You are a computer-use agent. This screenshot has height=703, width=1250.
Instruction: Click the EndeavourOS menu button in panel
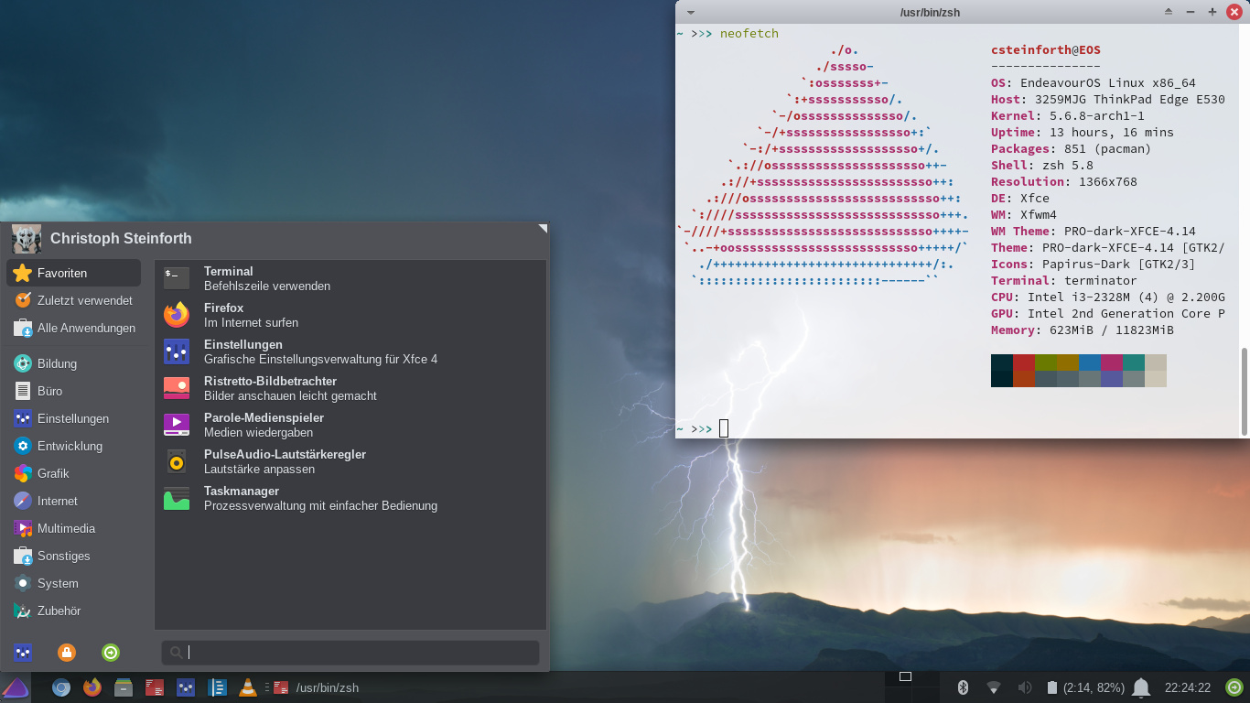pyautogui.click(x=16, y=687)
